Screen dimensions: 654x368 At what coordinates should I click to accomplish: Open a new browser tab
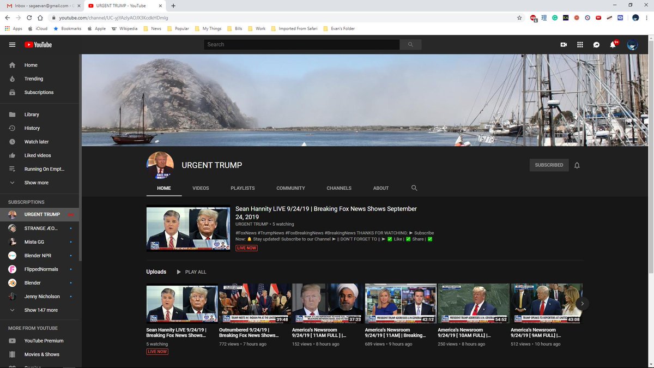[173, 5]
